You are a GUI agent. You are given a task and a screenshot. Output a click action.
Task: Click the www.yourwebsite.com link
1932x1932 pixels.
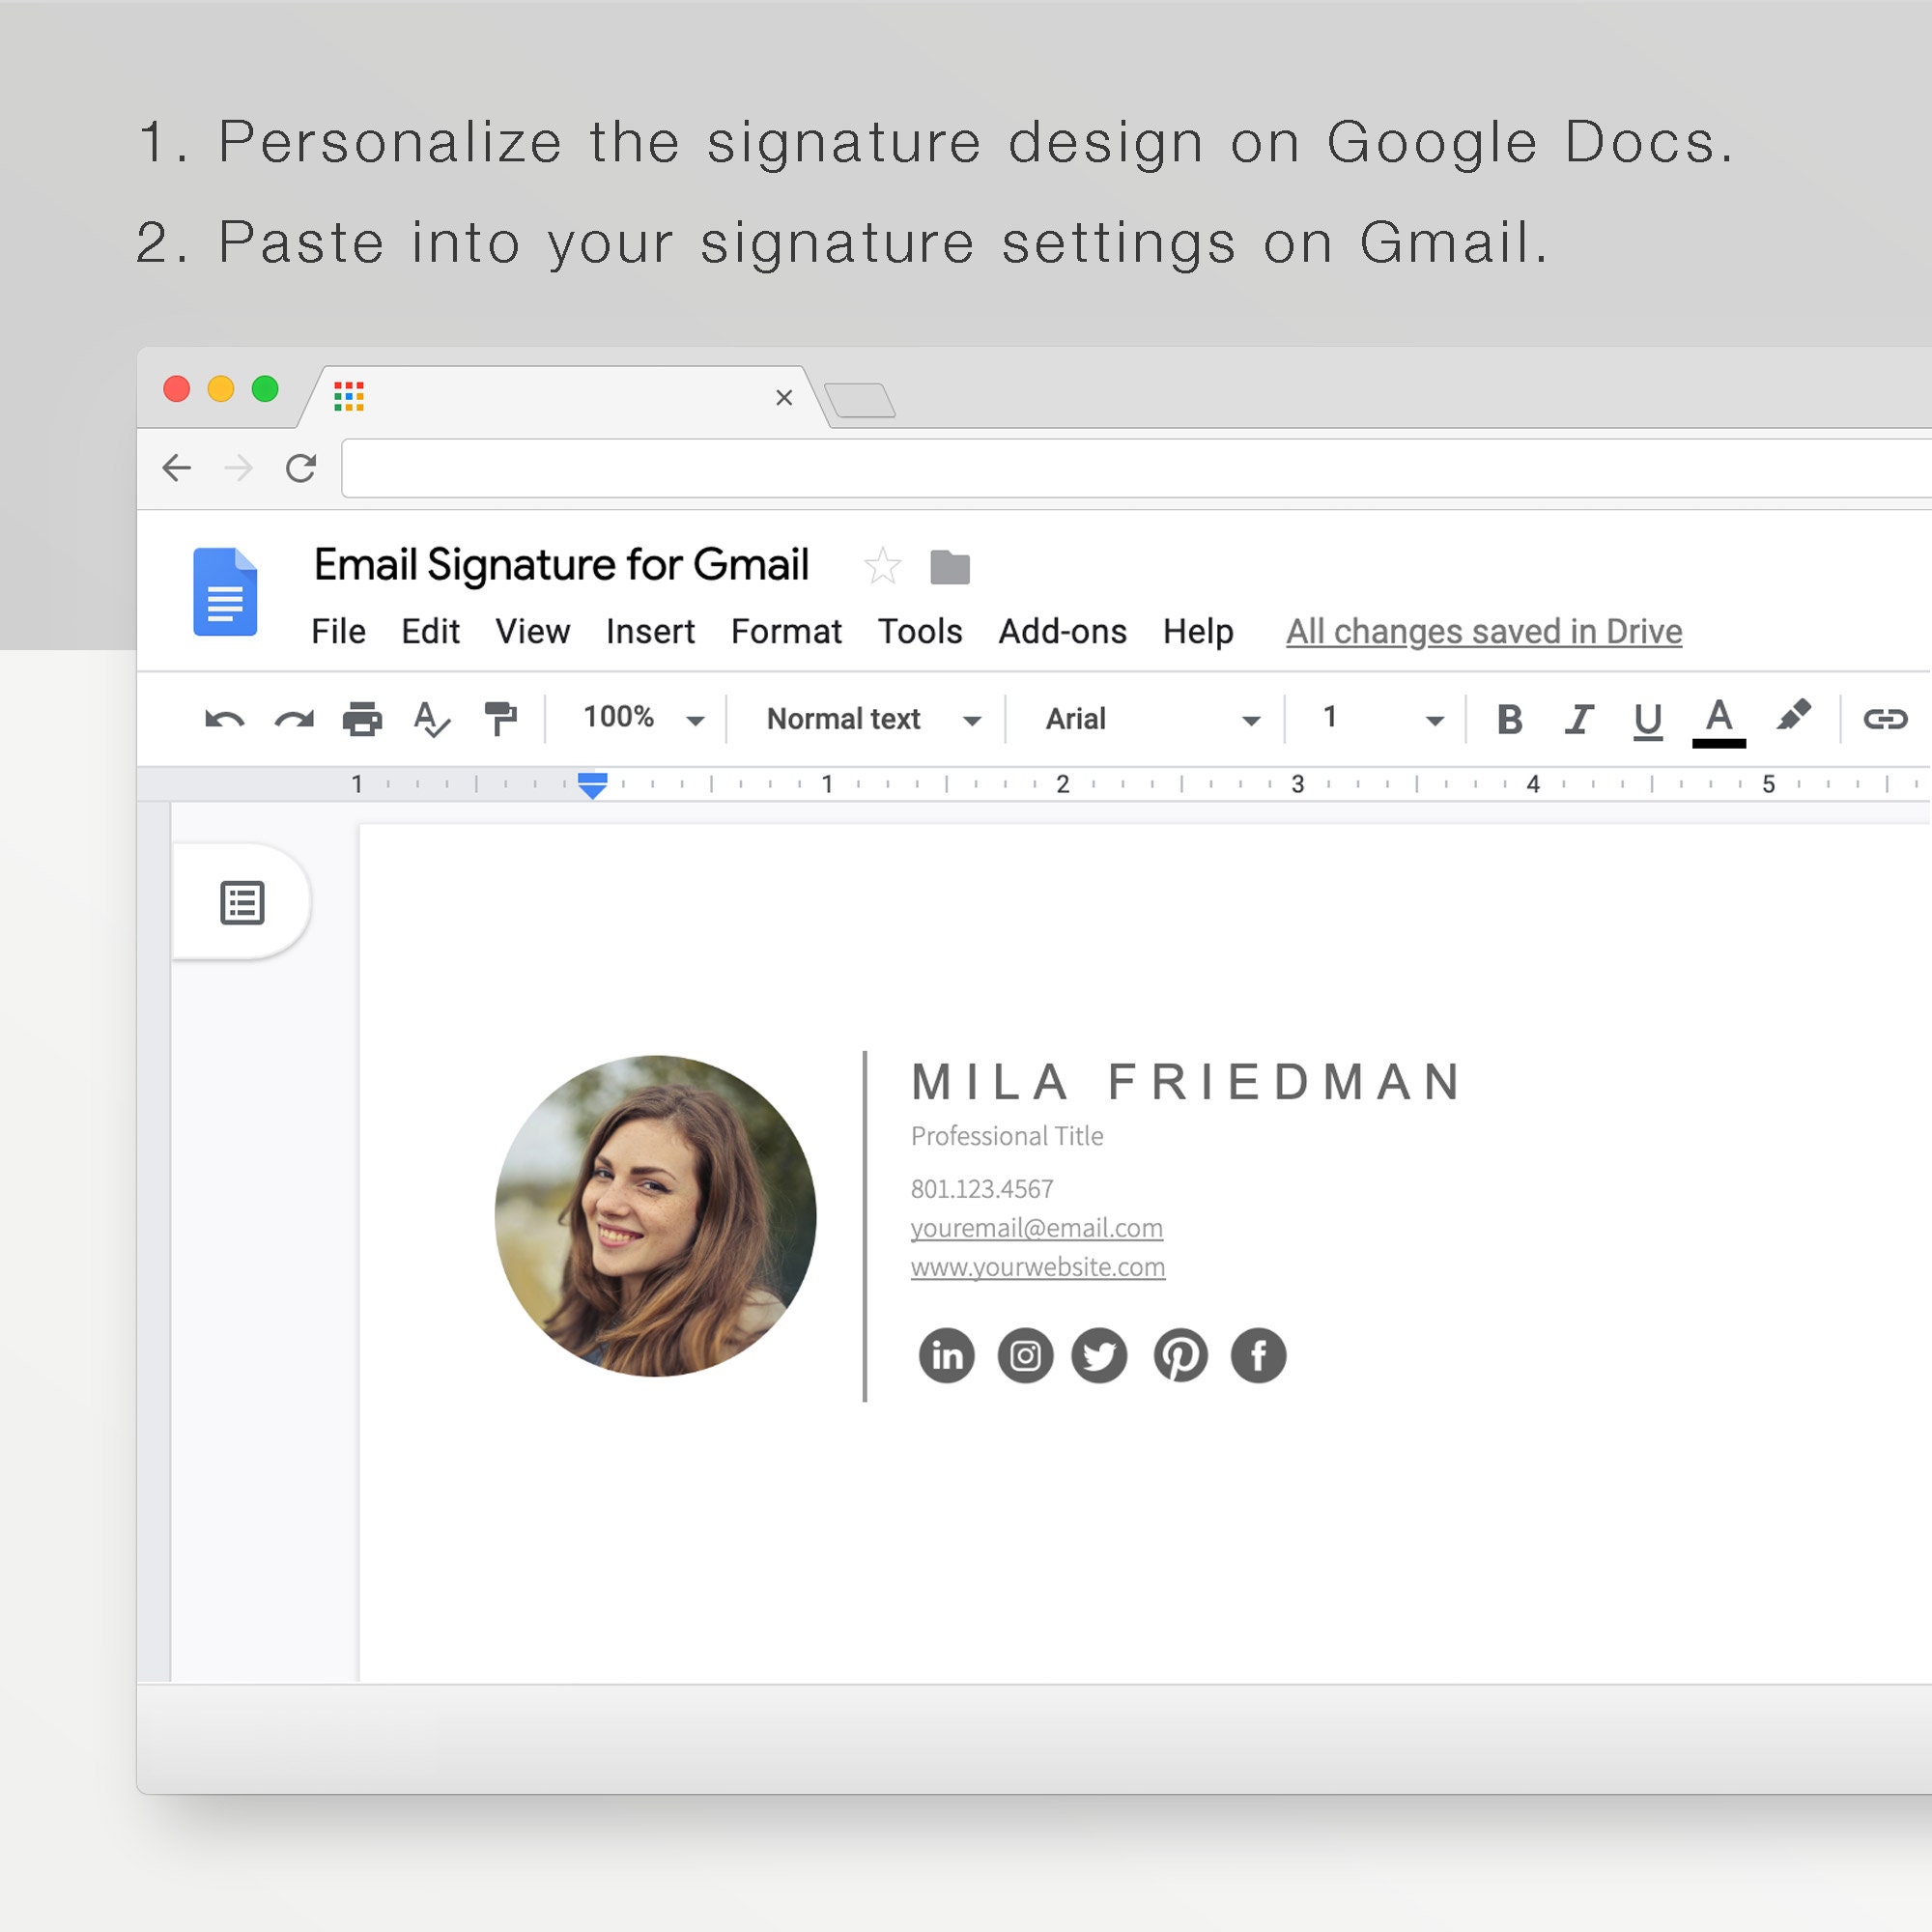pyautogui.click(x=1038, y=1267)
